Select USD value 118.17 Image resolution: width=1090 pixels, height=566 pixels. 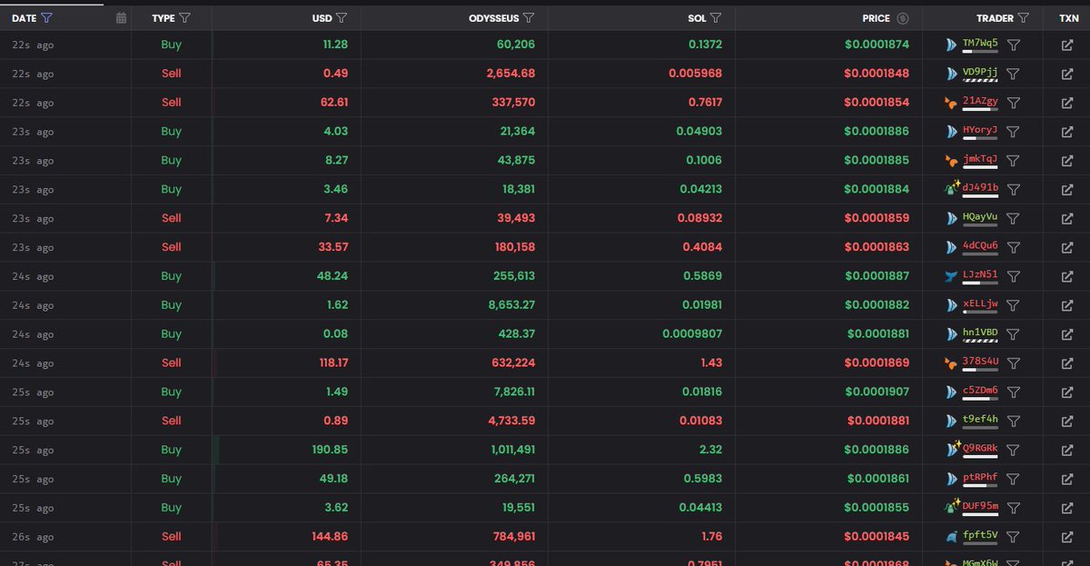click(x=332, y=362)
